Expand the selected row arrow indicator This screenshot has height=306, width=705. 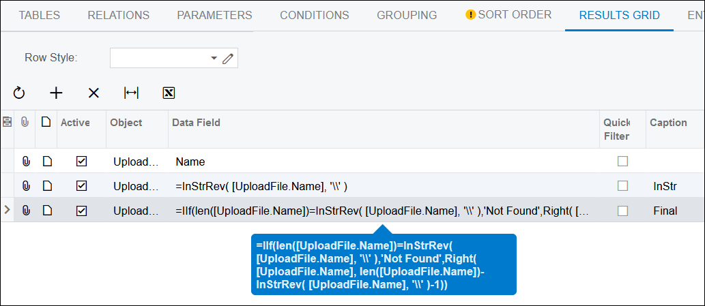[7, 210]
